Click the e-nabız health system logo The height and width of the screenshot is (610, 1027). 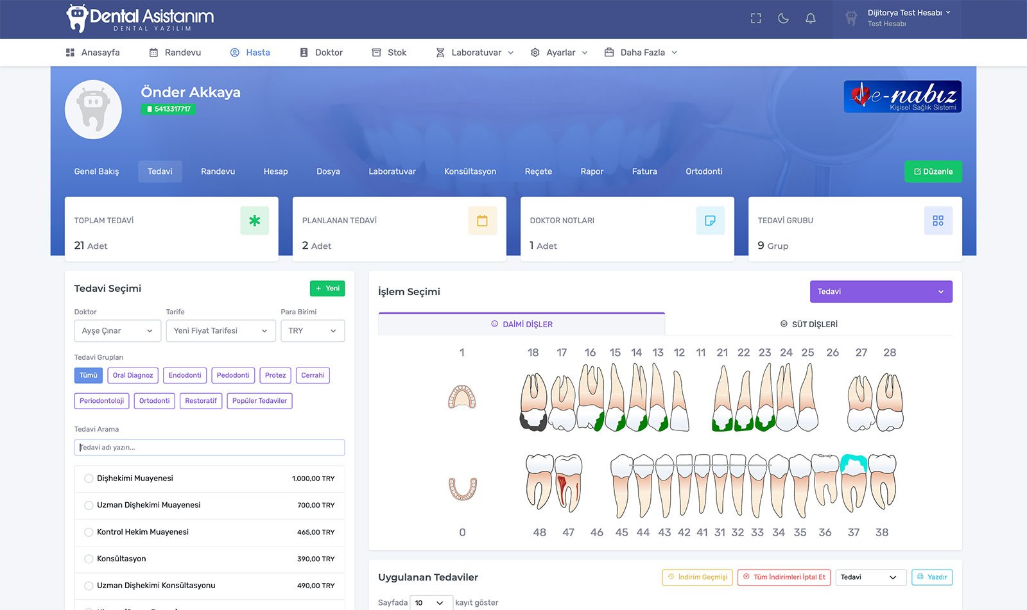(x=902, y=96)
